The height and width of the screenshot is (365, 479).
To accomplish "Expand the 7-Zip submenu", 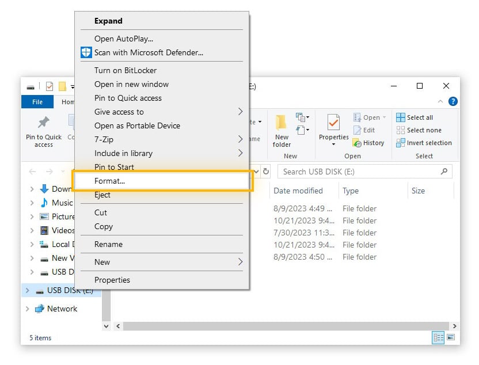I will 102,139.
